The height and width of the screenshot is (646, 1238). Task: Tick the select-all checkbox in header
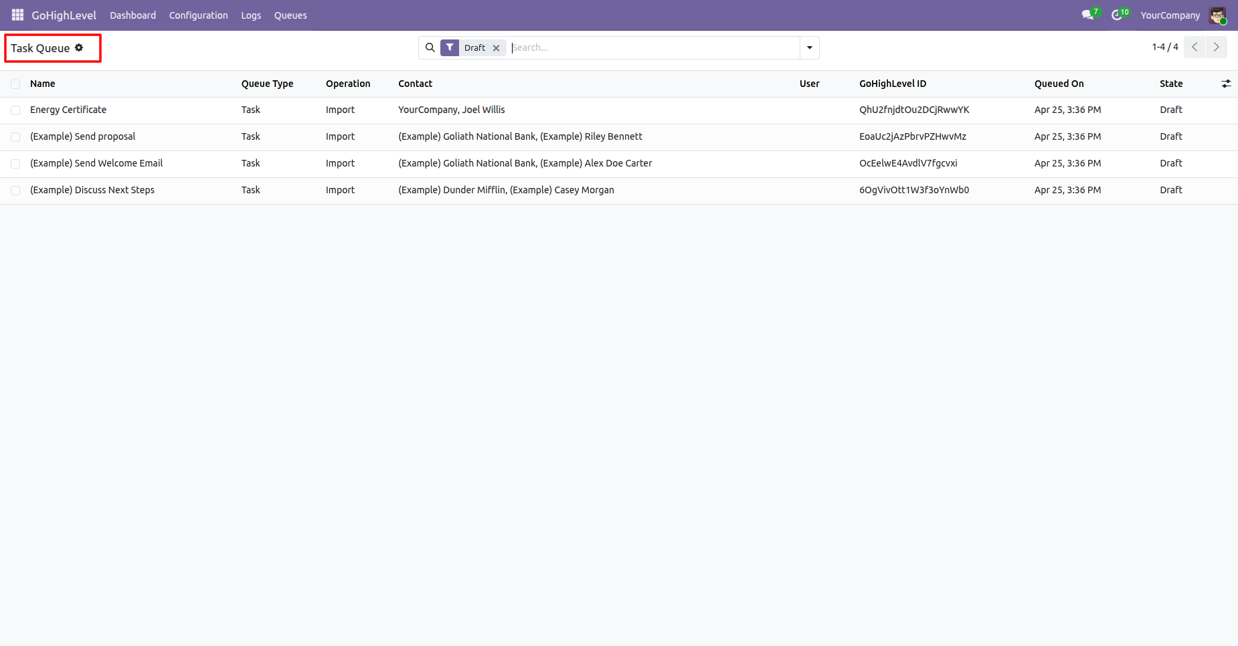coord(15,84)
